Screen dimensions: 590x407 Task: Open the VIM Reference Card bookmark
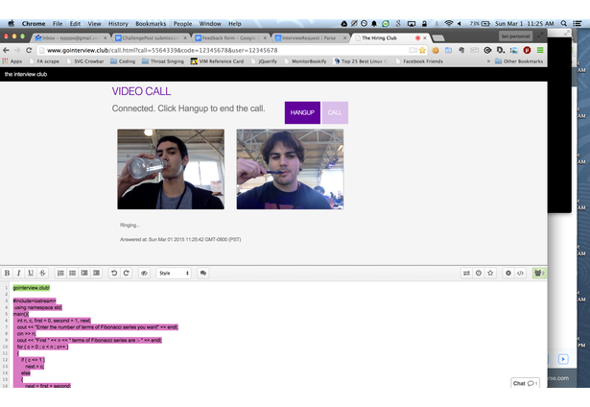point(217,61)
